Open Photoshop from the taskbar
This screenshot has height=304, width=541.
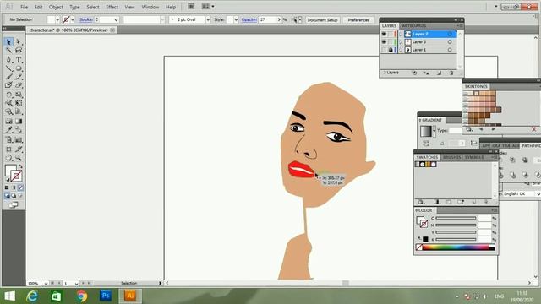(106, 296)
